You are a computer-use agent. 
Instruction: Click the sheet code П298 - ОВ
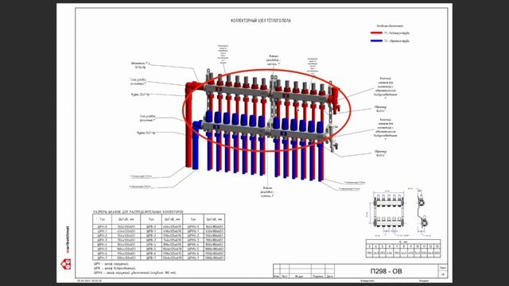386,271
